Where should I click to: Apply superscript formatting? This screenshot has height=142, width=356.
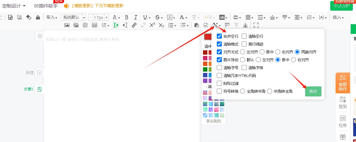click(x=152, y=25)
